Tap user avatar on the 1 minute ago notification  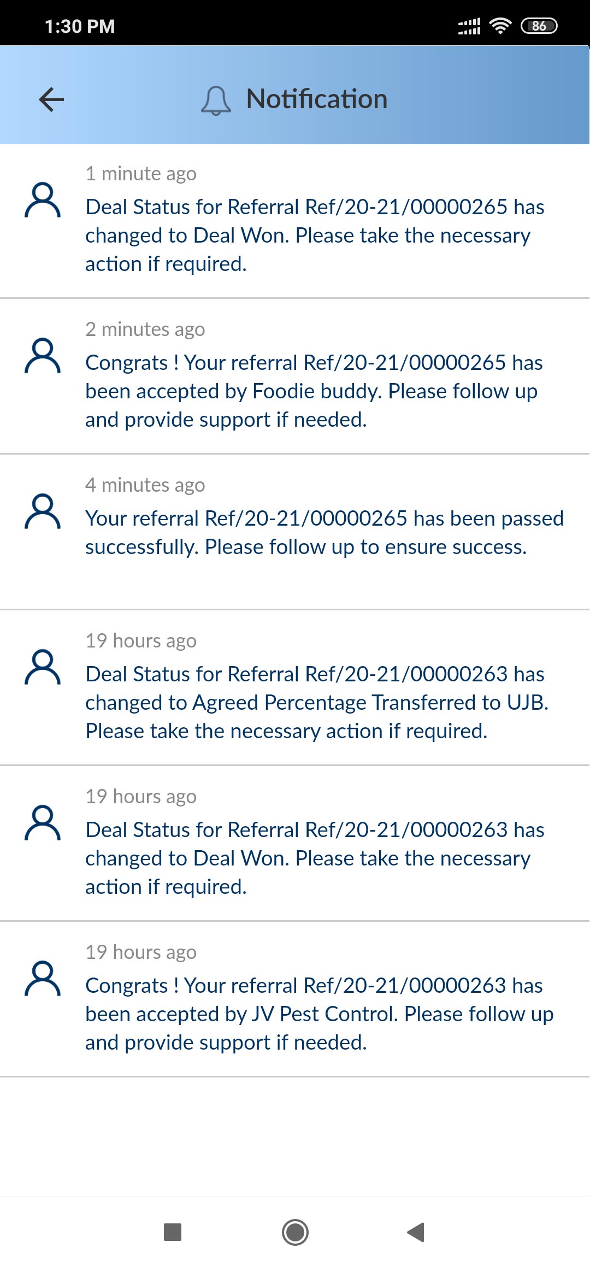pyautogui.click(x=43, y=201)
